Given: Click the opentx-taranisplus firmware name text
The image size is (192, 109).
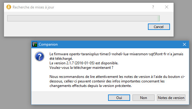Looking at the screenshot, I should click(x=118, y=54).
